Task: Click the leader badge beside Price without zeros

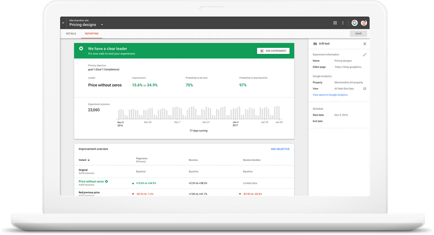Action: (x=106, y=182)
